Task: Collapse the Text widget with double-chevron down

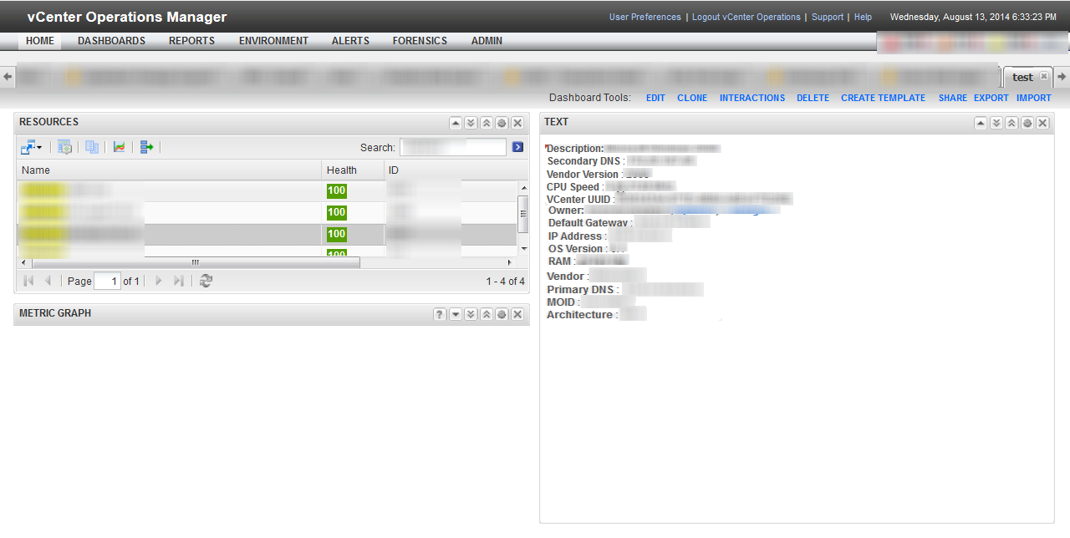Action: point(996,122)
